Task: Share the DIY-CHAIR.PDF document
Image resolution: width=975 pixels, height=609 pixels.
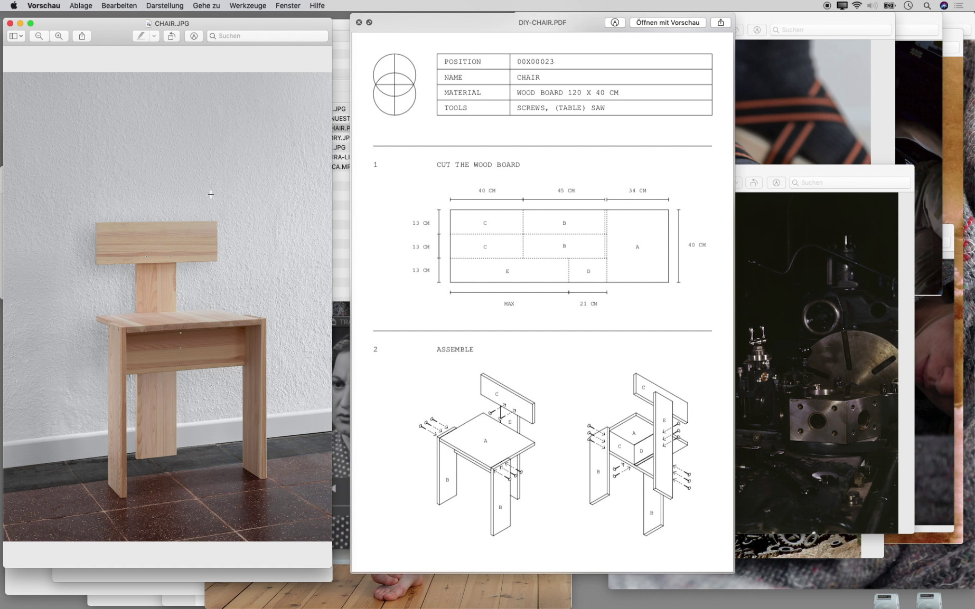Action: click(720, 22)
